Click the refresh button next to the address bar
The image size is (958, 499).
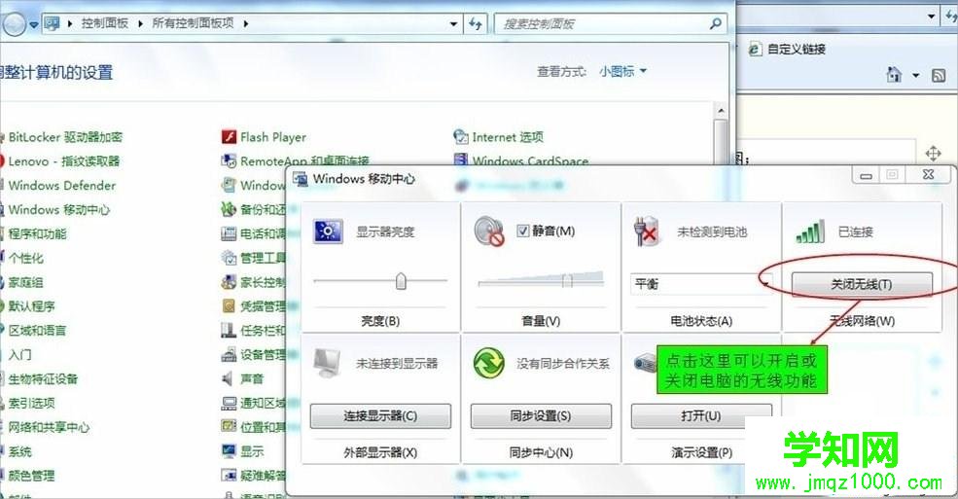[476, 23]
